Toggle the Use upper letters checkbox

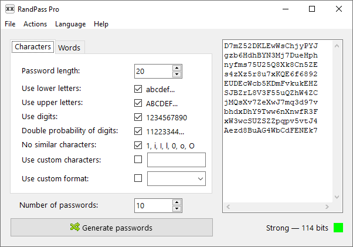(138, 103)
